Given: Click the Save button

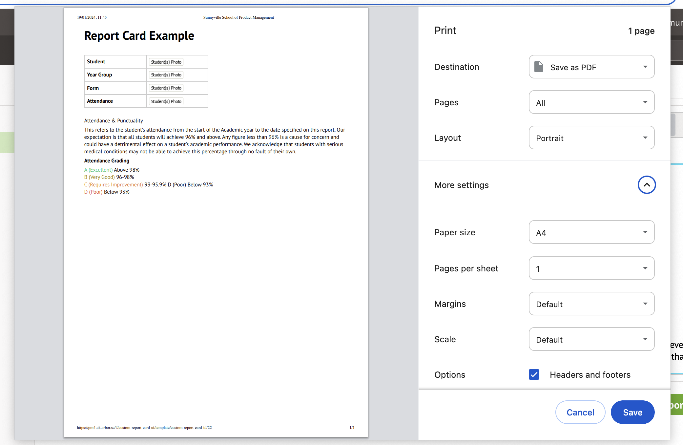Looking at the screenshot, I should pos(632,412).
